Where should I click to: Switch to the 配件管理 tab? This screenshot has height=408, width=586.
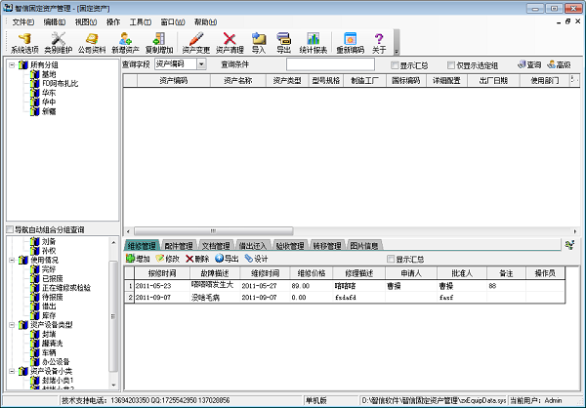coord(179,245)
